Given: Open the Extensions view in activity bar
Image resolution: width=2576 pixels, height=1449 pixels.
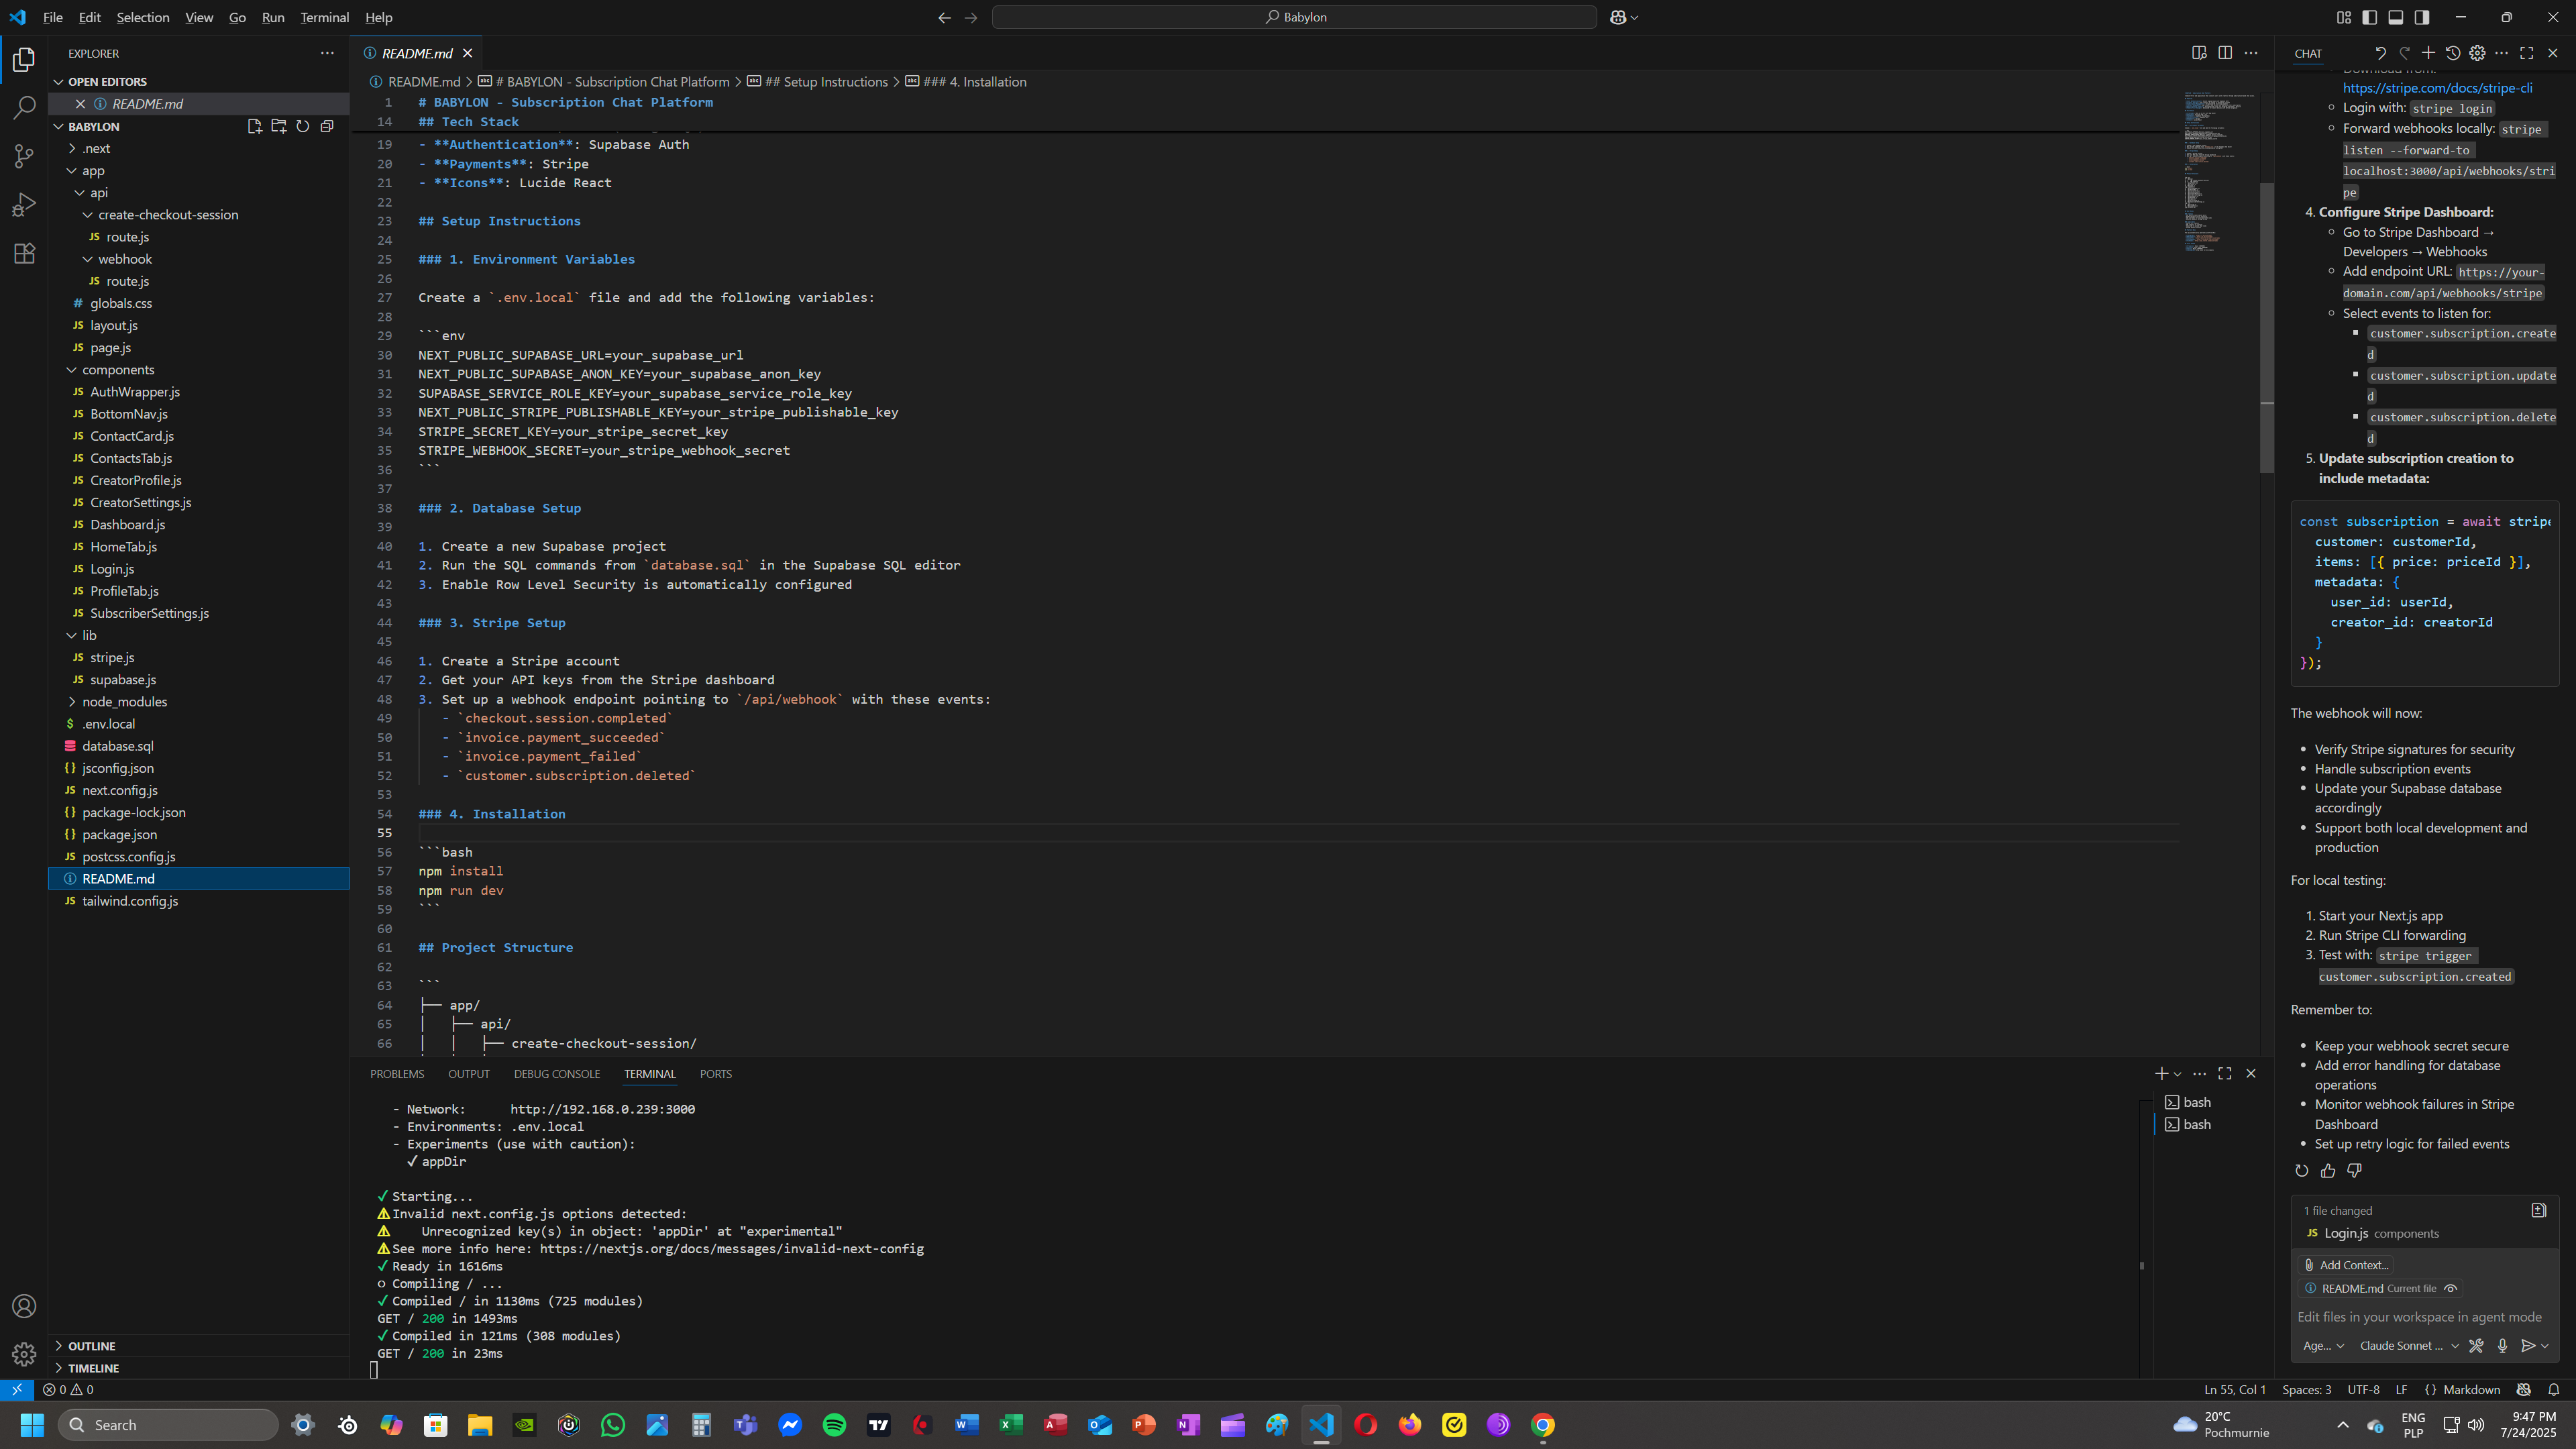Looking at the screenshot, I should (x=24, y=253).
